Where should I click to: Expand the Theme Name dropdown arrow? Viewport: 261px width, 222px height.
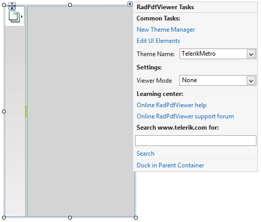pyautogui.click(x=251, y=54)
